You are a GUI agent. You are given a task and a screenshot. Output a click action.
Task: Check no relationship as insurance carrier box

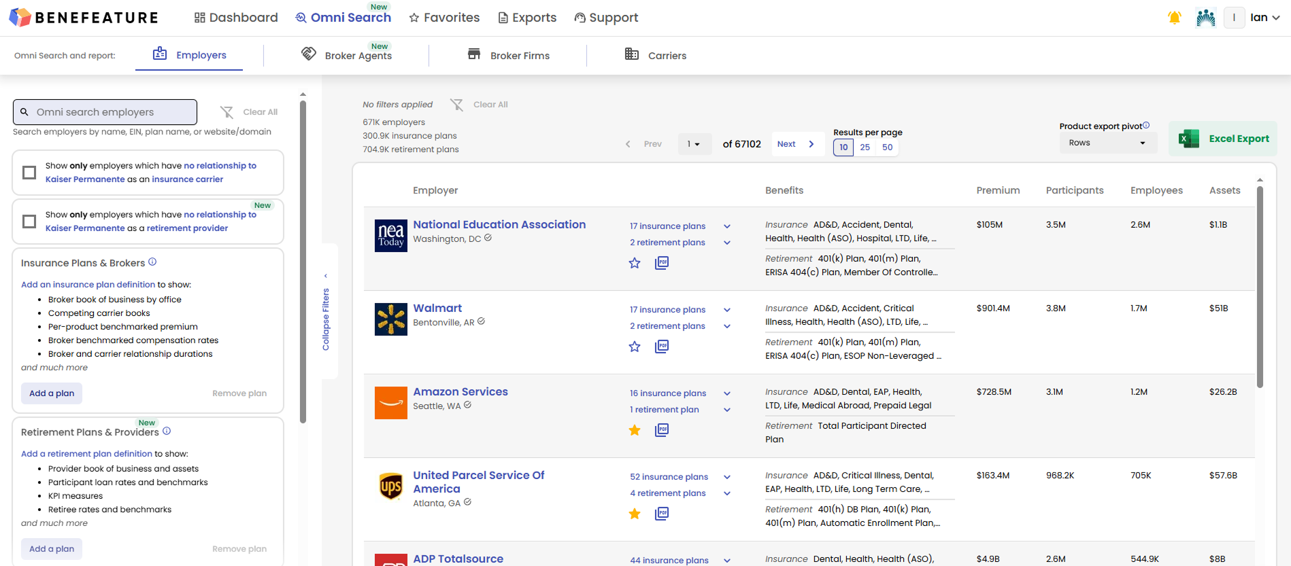click(29, 173)
